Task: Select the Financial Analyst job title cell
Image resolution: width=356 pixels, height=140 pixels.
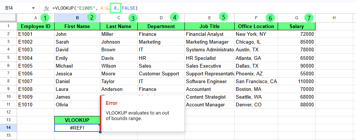Action: point(210,34)
